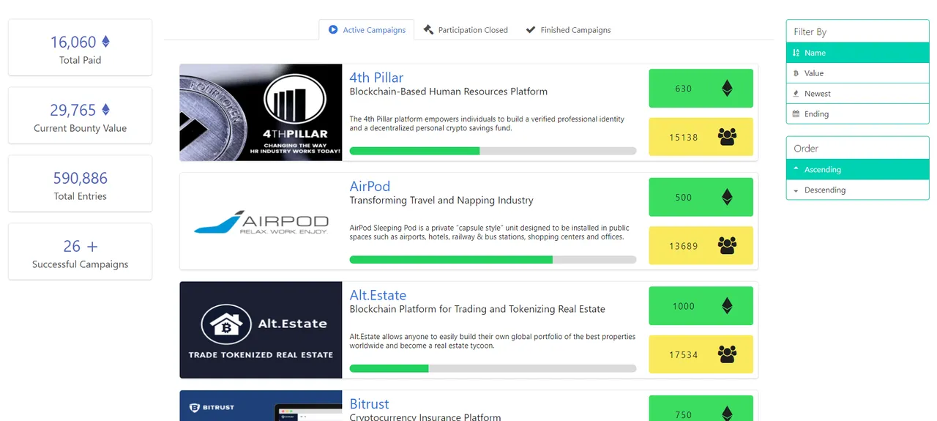The image size is (937, 421).
Task: Click the 26 + Successful Campaigns card
Action: [x=81, y=252]
